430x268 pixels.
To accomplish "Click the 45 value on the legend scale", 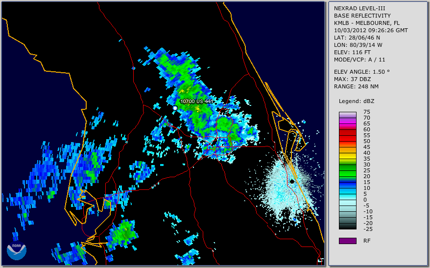I will coord(367,147).
